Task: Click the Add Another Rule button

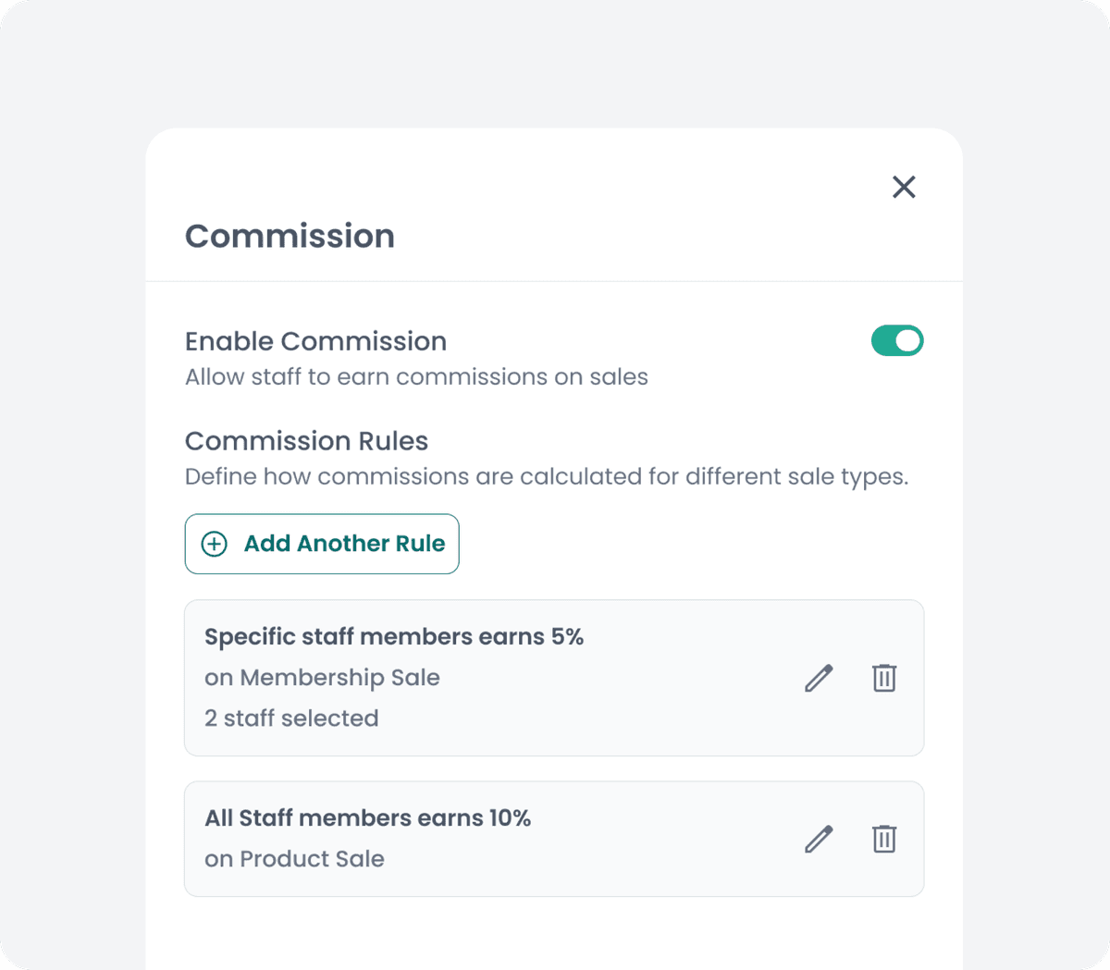Action: pyautogui.click(x=322, y=544)
